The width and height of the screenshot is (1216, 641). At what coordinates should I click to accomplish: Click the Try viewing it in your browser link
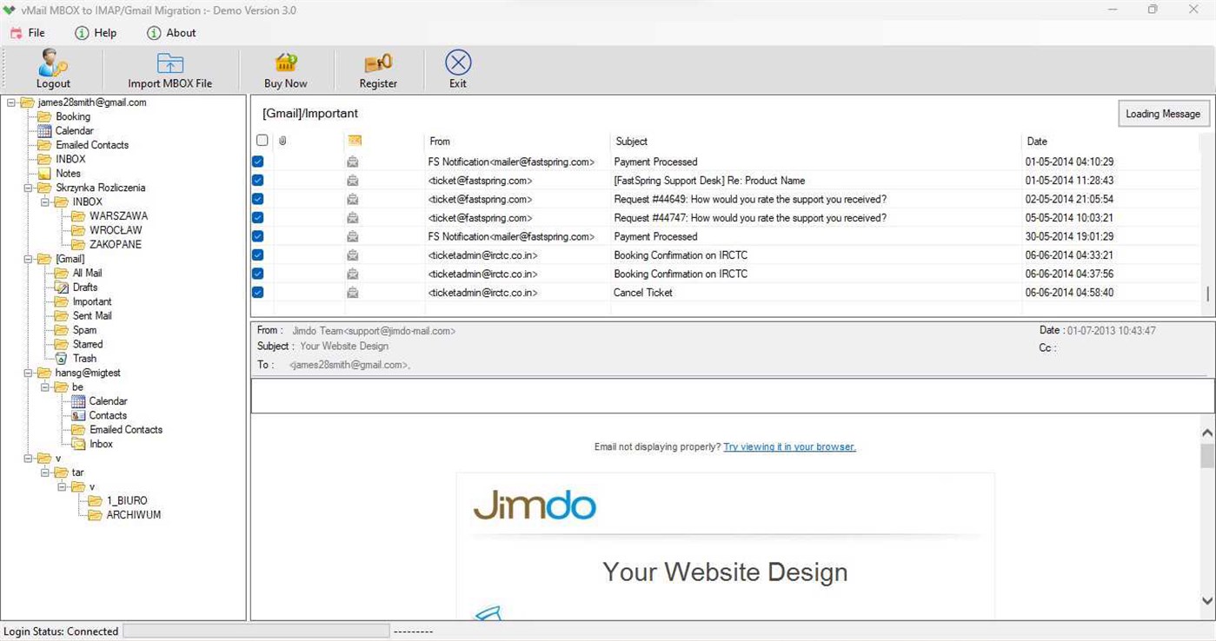pyautogui.click(x=788, y=446)
